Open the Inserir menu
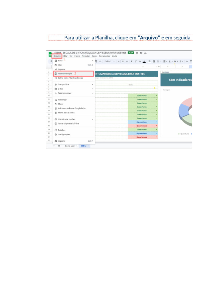This screenshot has height=293, width=220. (77, 56)
